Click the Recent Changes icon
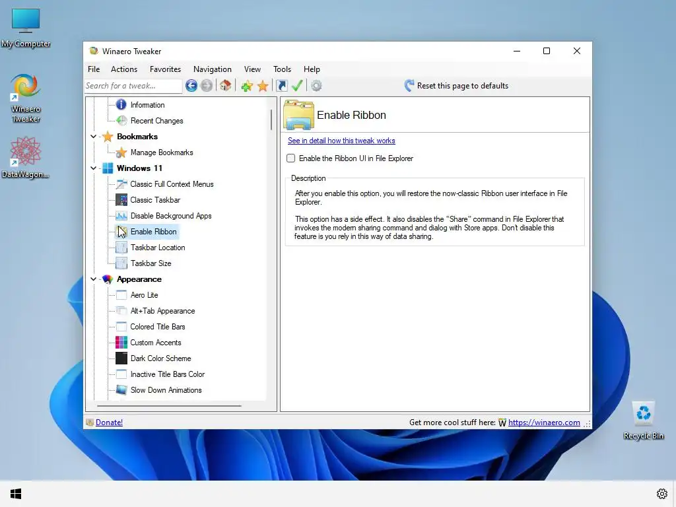Image resolution: width=676 pixels, height=507 pixels. pyautogui.click(x=121, y=121)
